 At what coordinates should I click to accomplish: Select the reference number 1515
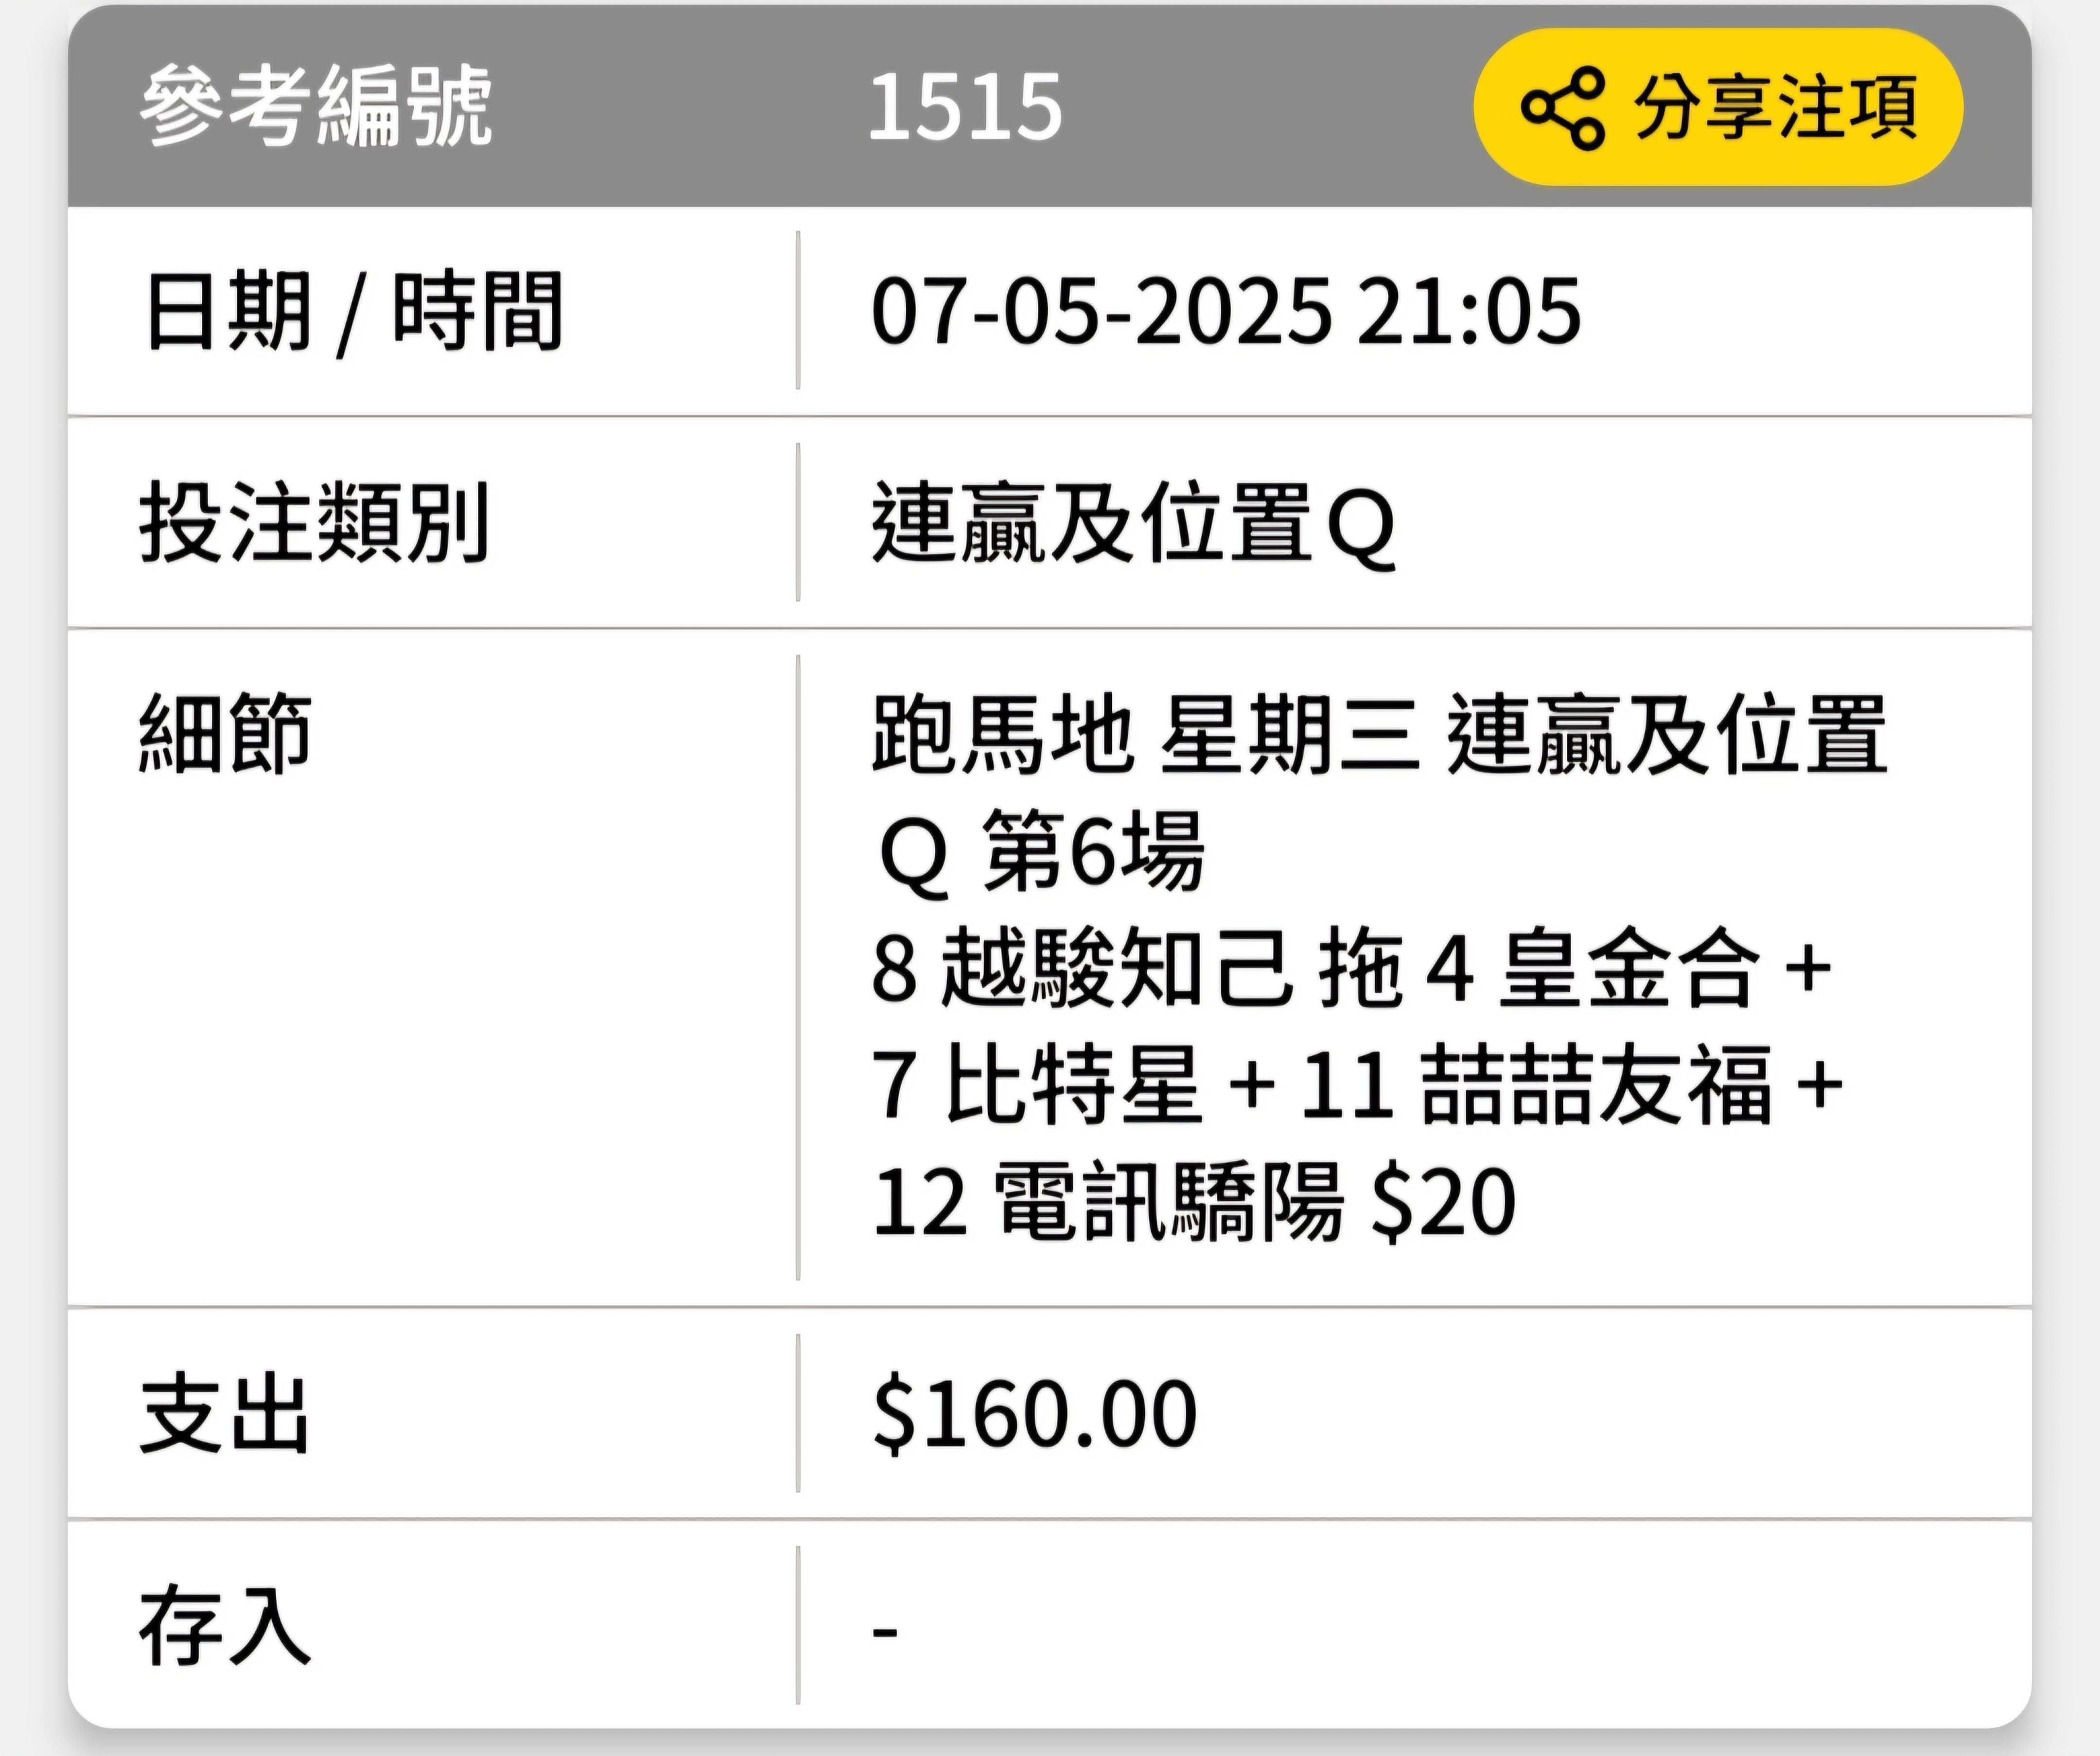coord(965,107)
